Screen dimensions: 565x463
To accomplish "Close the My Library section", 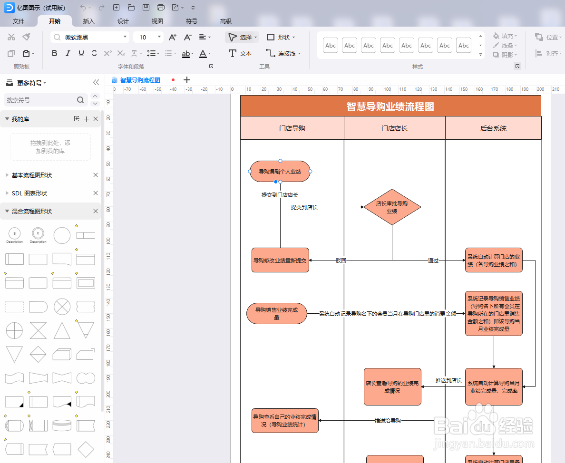I will click(x=96, y=119).
